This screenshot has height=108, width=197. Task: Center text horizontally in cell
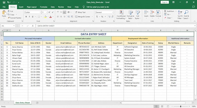[61, 17]
